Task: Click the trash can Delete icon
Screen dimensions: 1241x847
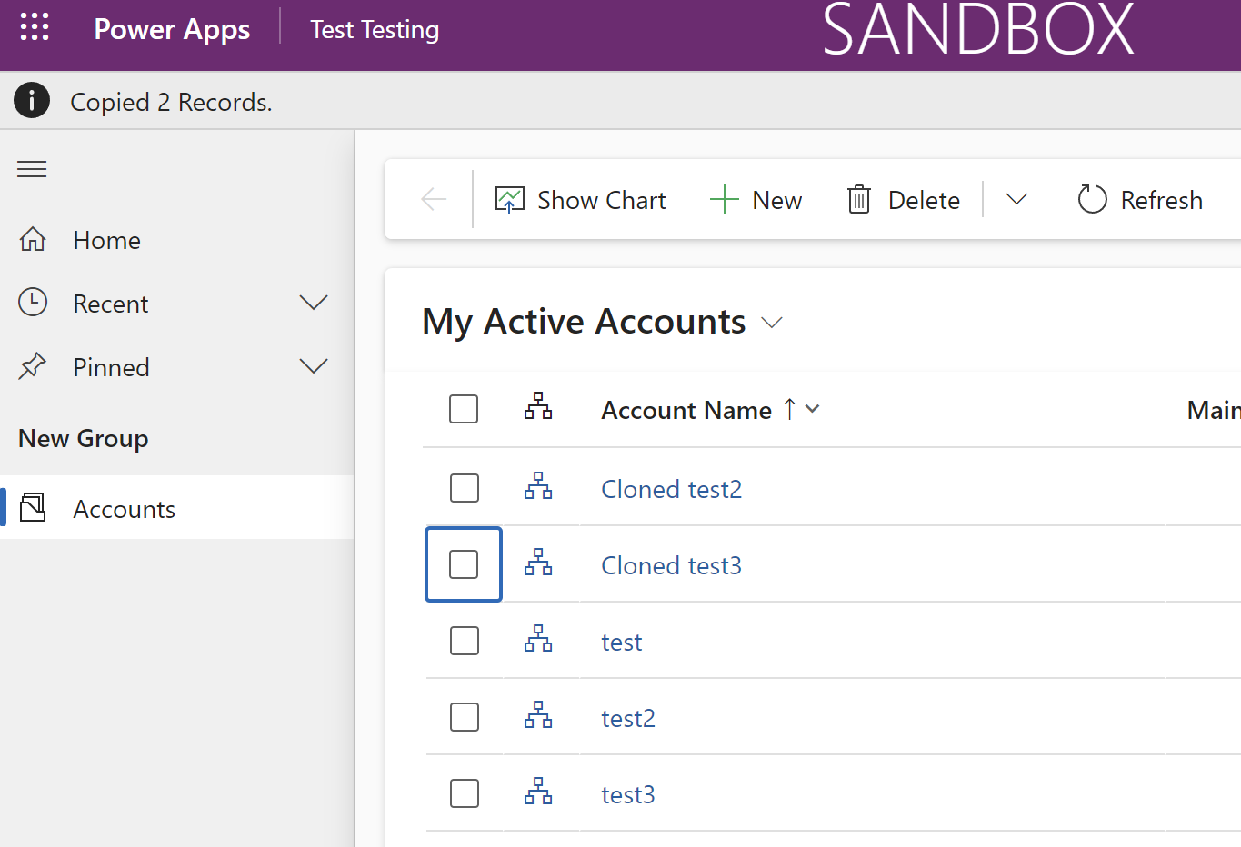Action: [859, 199]
